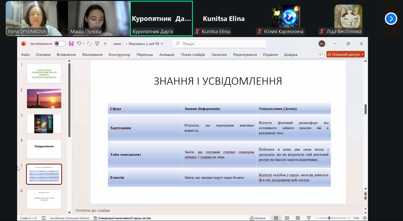Select slide 2 lighthouse thumbnail
This screenshot has height=221, width=403.
click(44, 99)
